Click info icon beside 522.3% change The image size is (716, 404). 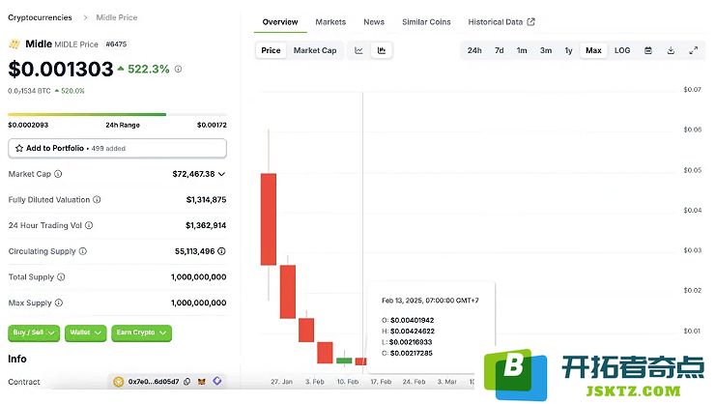click(178, 69)
